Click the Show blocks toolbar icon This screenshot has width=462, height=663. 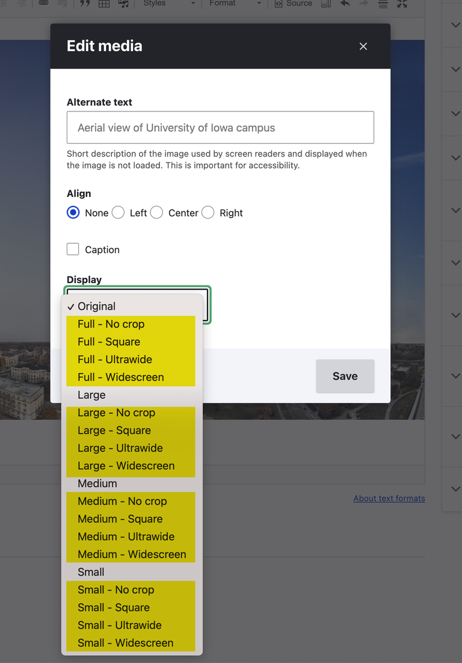coord(325,4)
